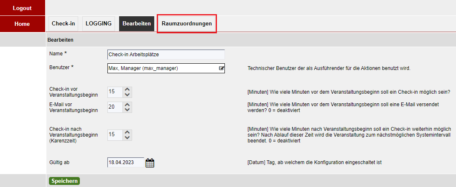Click the E-Mail vor Veranstaltungsbeginn number field
The width and height of the screenshot is (456, 187).
coord(115,107)
